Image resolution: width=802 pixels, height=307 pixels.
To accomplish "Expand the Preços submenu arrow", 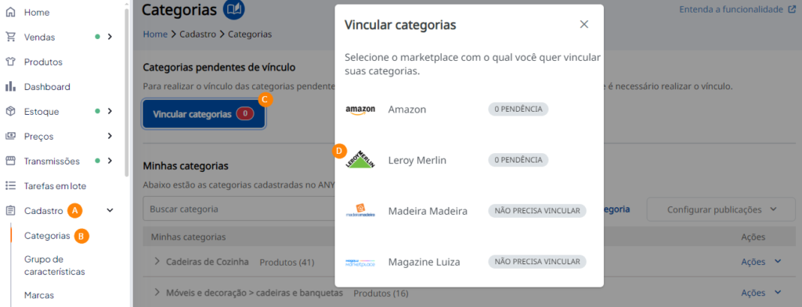I will [x=110, y=136].
